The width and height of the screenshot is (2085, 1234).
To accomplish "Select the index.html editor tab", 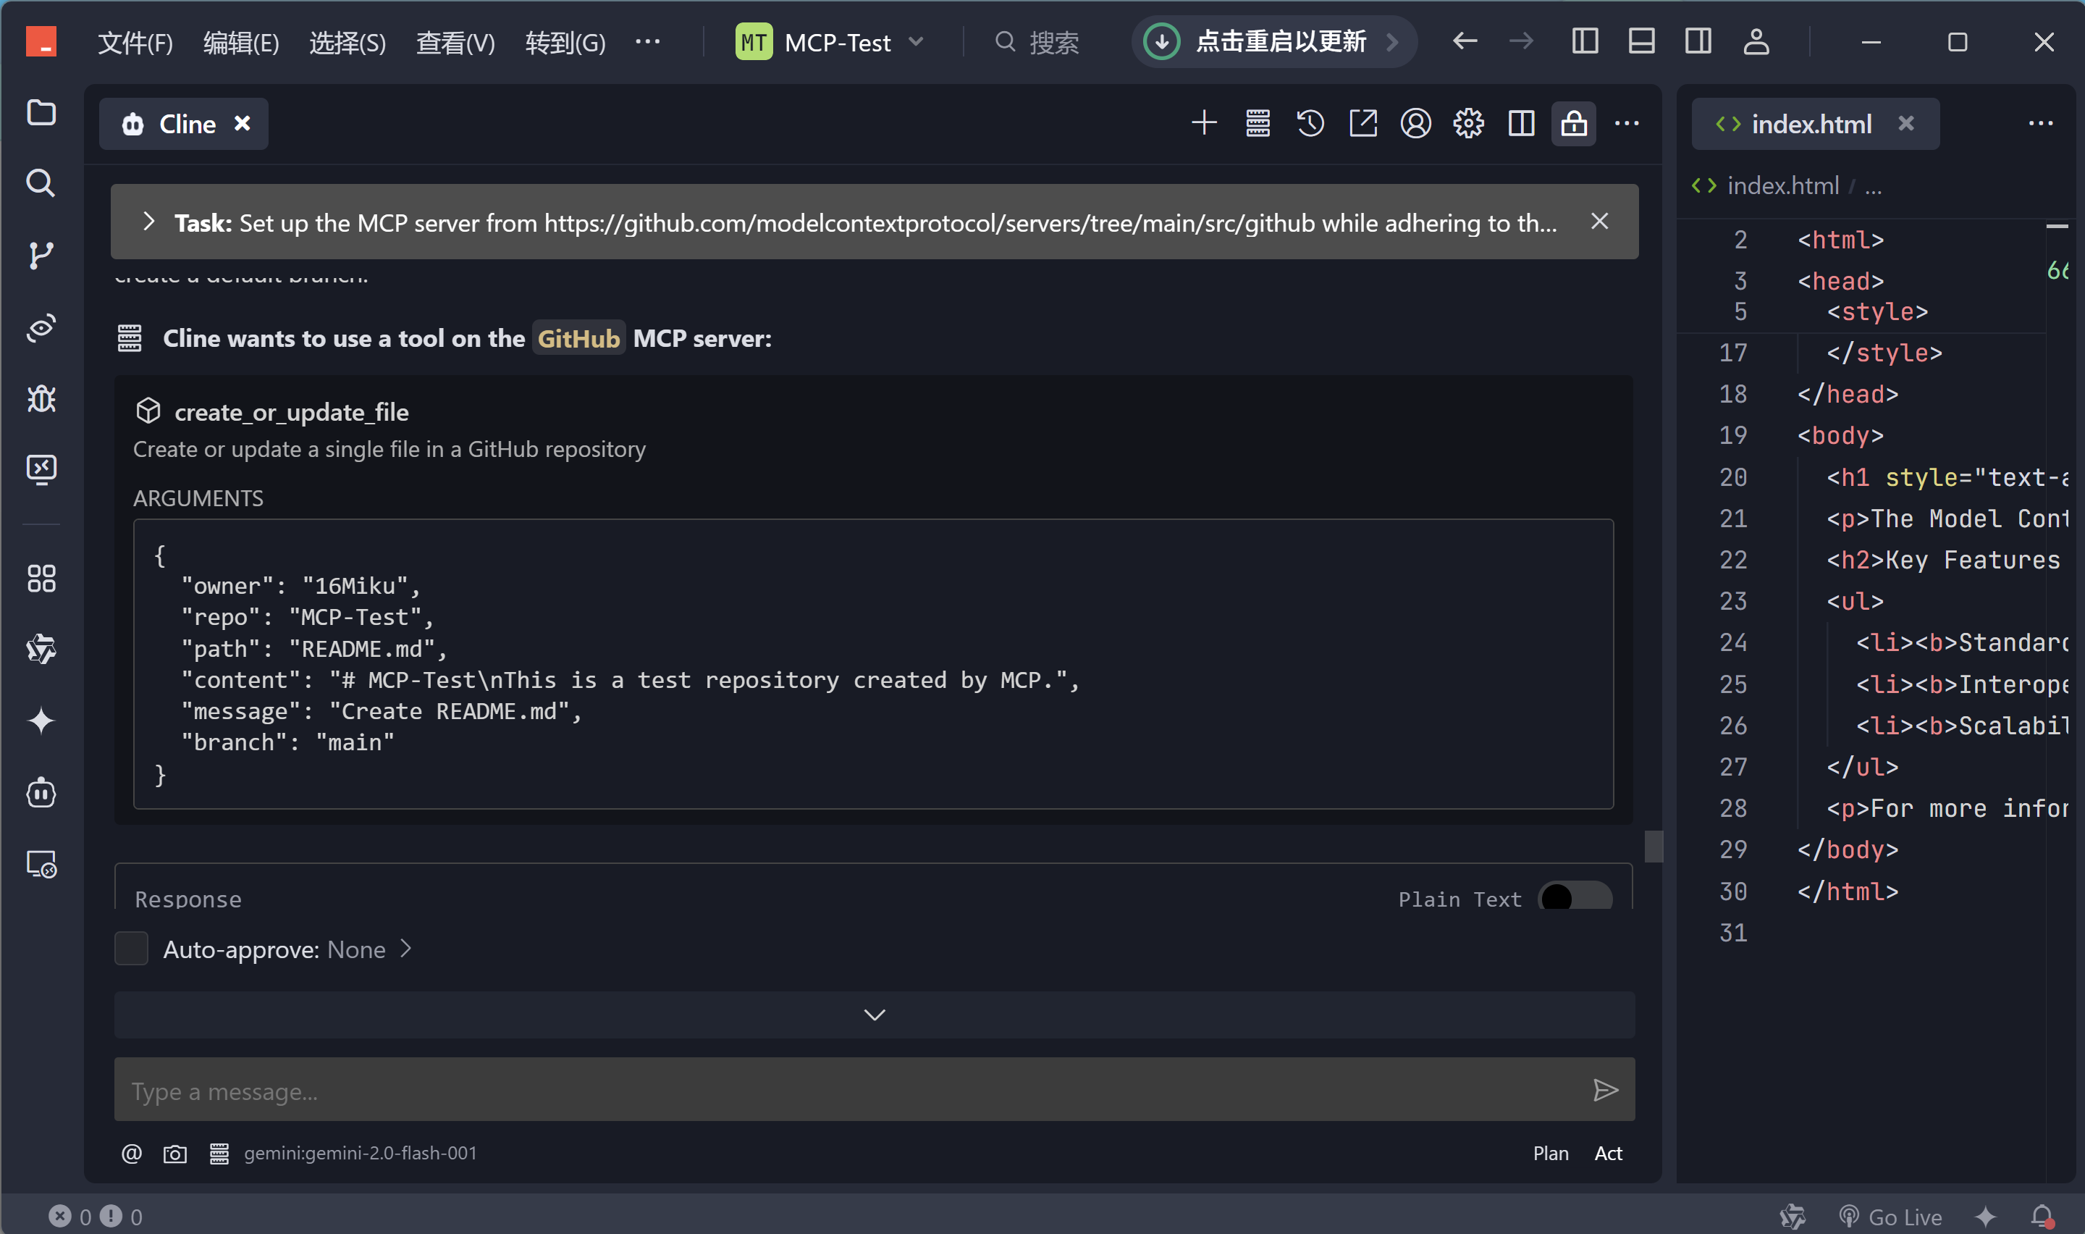I will (1811, 124).
